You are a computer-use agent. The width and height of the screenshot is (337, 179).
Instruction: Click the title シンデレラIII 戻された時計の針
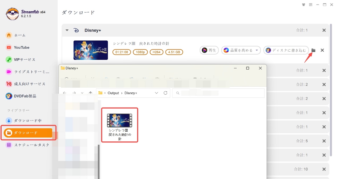(141, 43)
